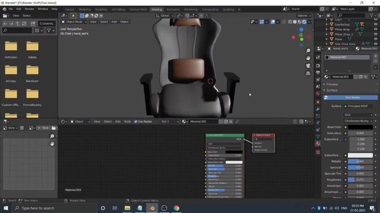Toggle proportional editing in viewport header
This screenshot has width=380, height=213.
tap(201, 16)
